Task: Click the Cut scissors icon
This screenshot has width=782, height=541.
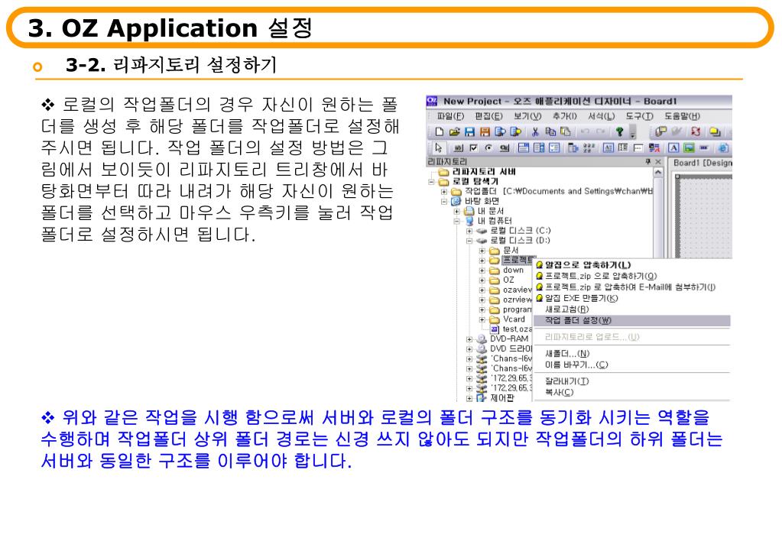Action: 535,131
